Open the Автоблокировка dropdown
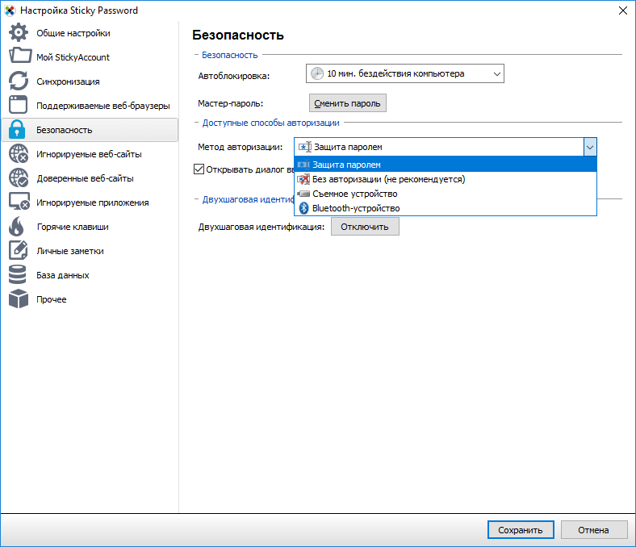The width and height of the screenshot is (636, 547). [x=405, y=73]
